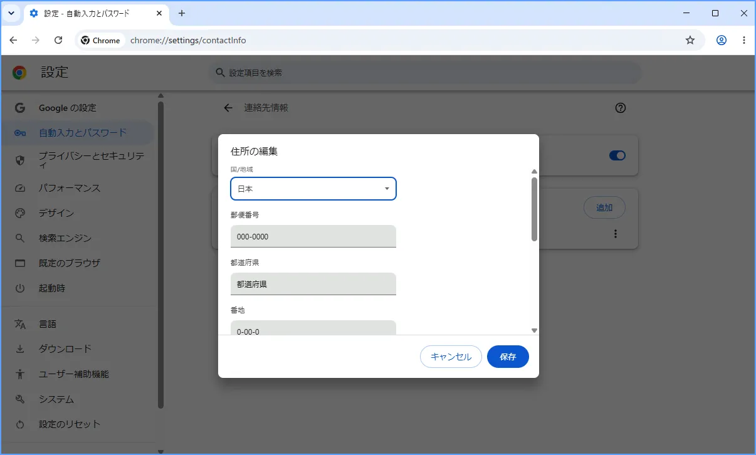Click the magnifier icon for 検索エンジン
The width and height of the screenshot is (756, 455).
20,238
